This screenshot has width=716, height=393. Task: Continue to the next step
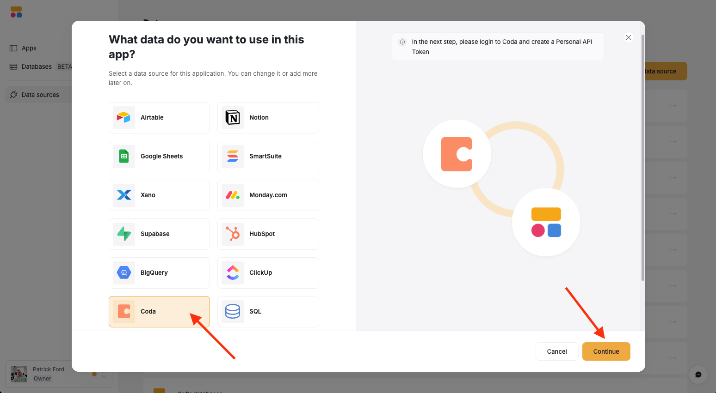click(x=606, y=351)
